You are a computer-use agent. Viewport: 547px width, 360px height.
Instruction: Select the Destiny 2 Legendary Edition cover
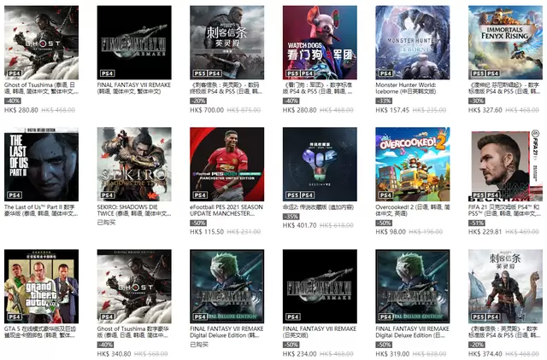coord(320,165)
